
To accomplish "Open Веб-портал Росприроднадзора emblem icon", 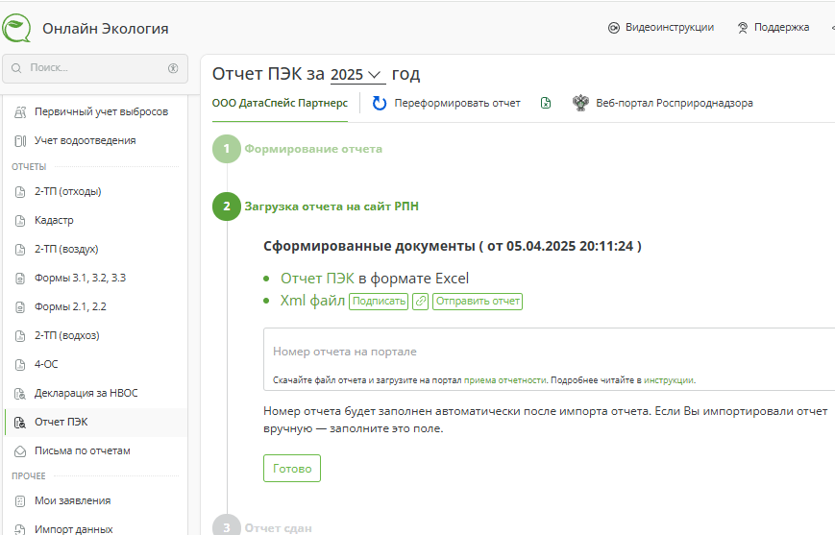I will (x=580, y=104).
